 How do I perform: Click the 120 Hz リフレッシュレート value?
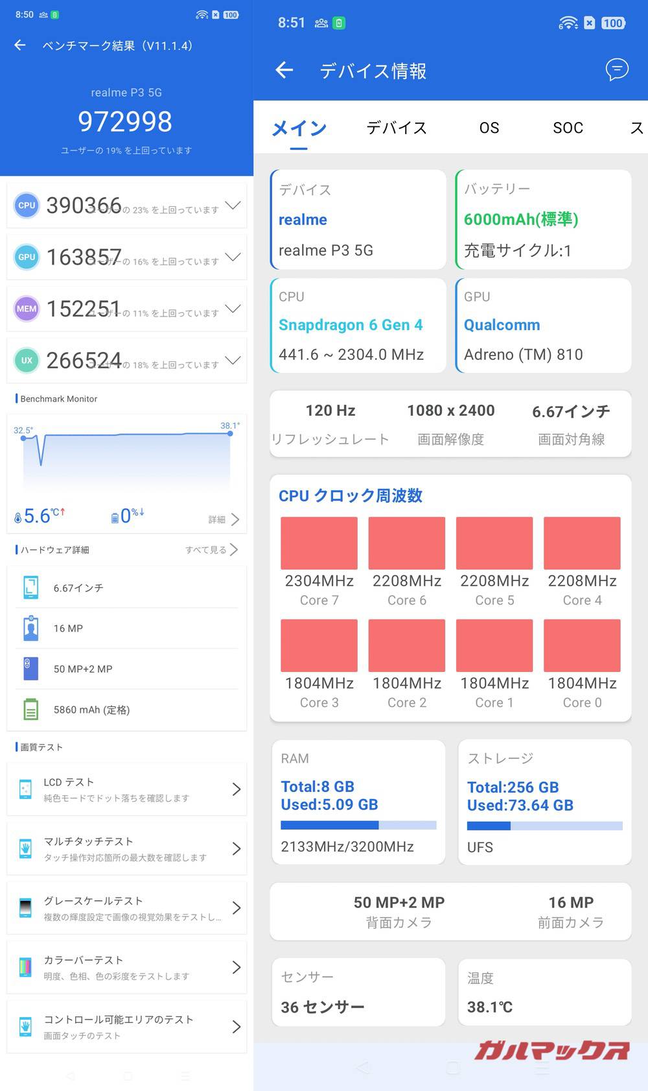(330, 411)
